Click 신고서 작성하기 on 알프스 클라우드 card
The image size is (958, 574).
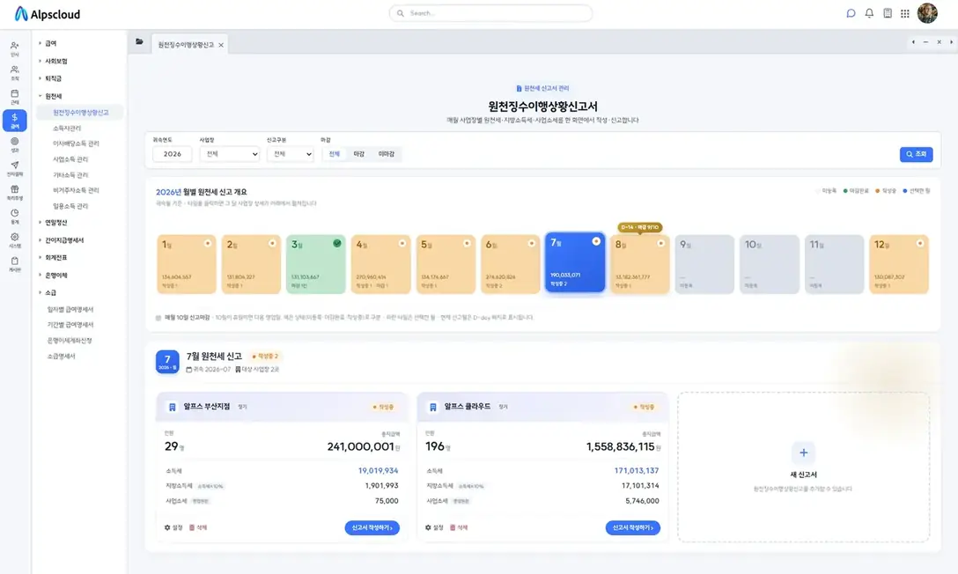(632, 527)
